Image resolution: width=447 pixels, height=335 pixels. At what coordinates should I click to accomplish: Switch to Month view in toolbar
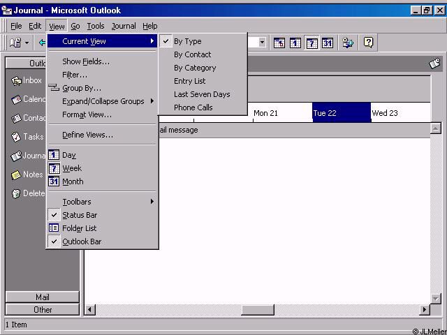pos(328,43)
